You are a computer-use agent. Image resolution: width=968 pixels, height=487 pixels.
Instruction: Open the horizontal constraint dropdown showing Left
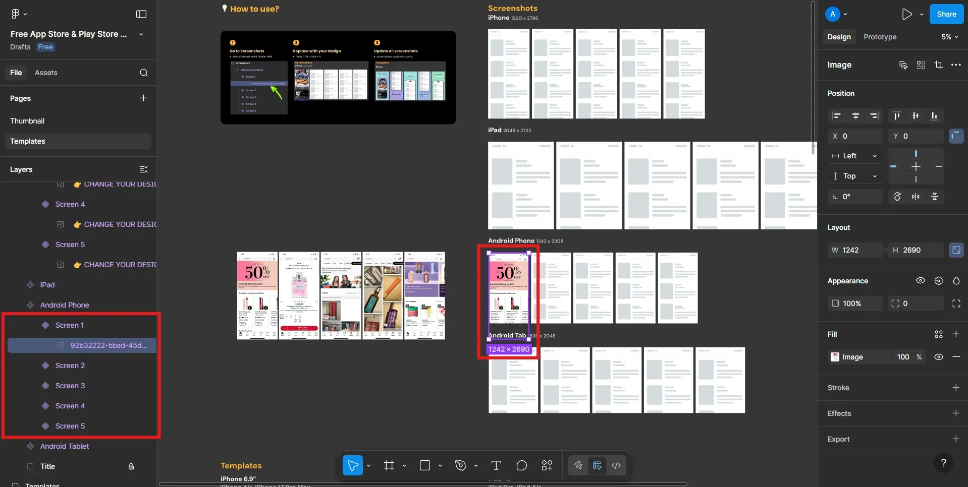(855, 156)
